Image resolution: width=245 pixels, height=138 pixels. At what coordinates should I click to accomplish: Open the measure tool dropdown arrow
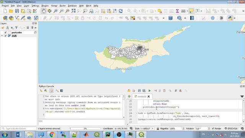[187, 11]
